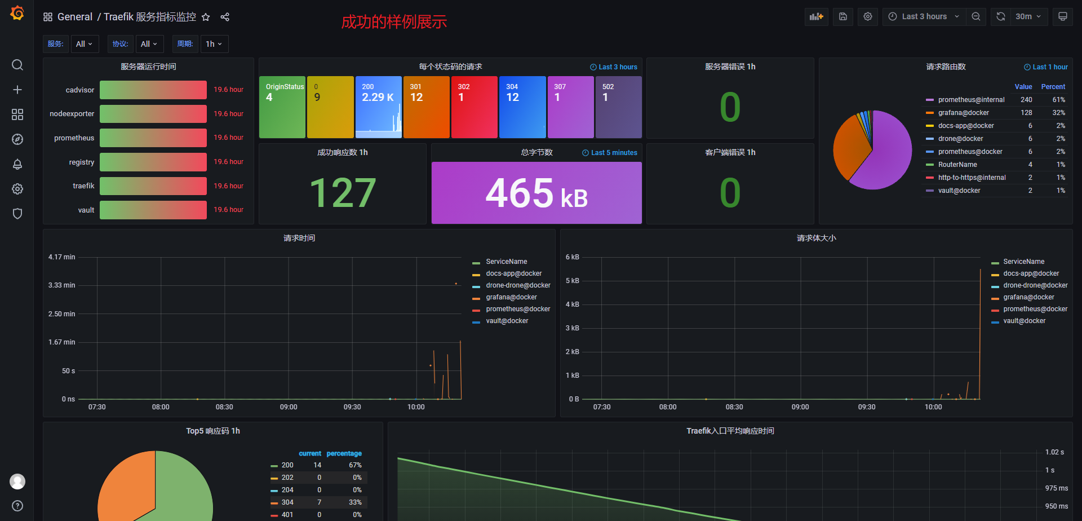Click the vault uptime gradient bar
Image resolution: width=1082 pixels, height=521 pixels.
[x=153, y=210]
